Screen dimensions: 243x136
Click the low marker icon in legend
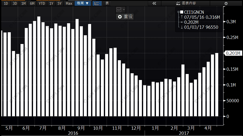click(182, 27)
